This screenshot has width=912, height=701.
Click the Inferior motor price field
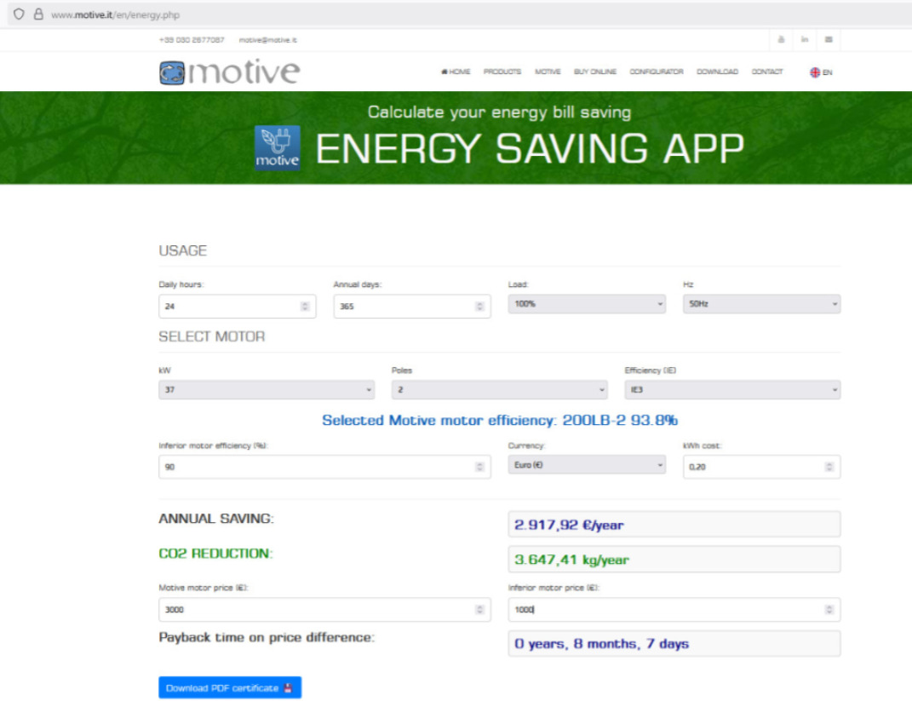(674, 609)
